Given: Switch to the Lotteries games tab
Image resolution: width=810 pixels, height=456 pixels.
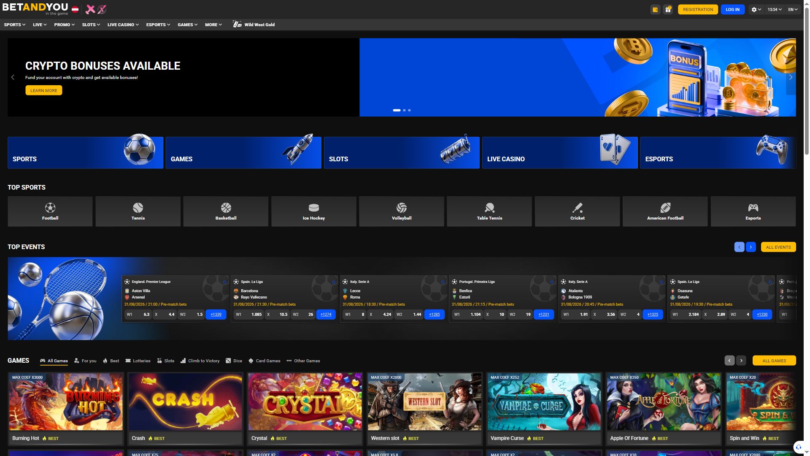Looking at the screenshot, I should 138,361.
